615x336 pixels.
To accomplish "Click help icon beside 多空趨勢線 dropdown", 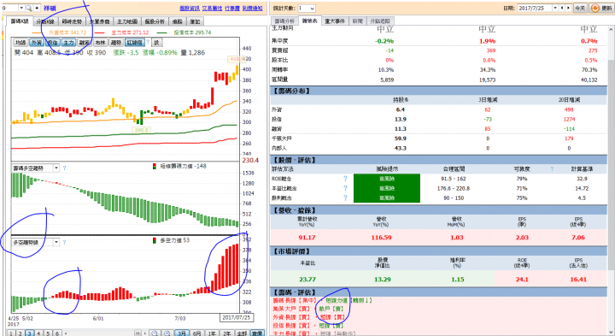I will [64, 242].
